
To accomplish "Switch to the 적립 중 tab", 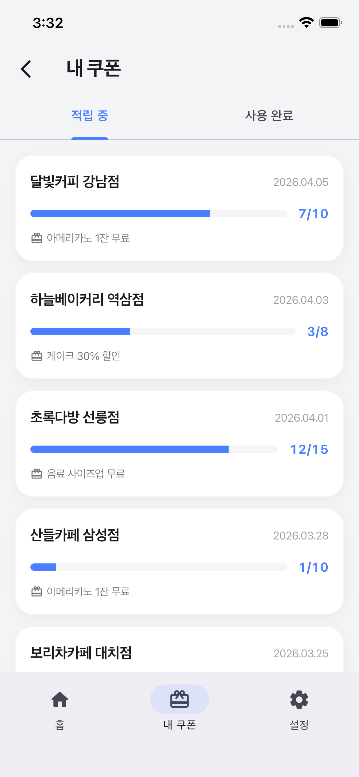I will [90, 116].
